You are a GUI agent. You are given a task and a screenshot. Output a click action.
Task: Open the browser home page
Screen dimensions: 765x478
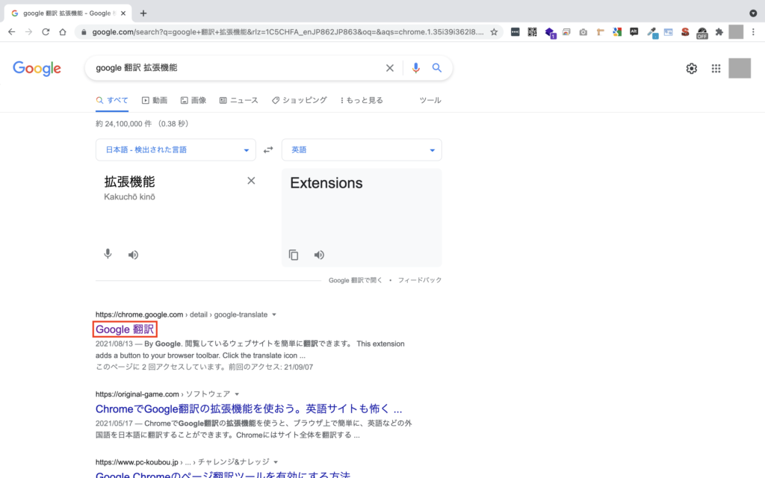click(x=63, y=31)
